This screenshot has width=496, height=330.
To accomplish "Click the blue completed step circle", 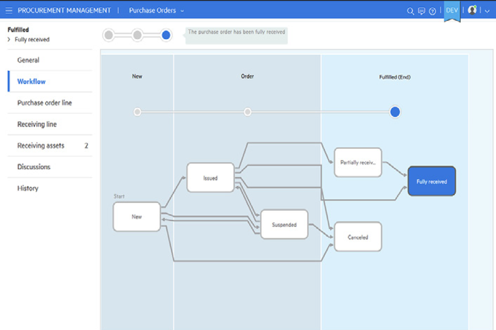I will [166, 35].
